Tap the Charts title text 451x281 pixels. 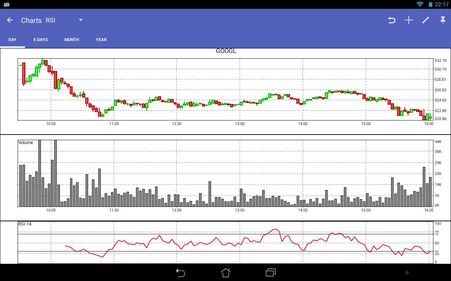pyautogui.click(x=31, y=20)
